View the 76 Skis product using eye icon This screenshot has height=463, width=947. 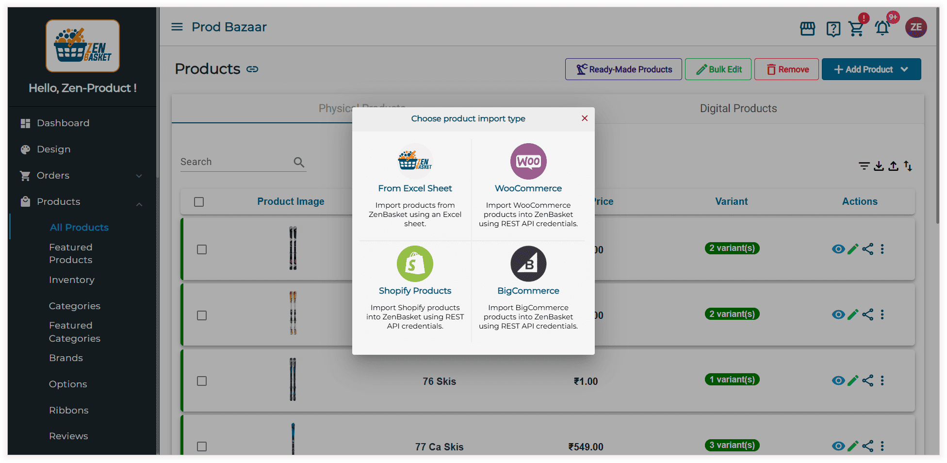[x=838, y=380]
